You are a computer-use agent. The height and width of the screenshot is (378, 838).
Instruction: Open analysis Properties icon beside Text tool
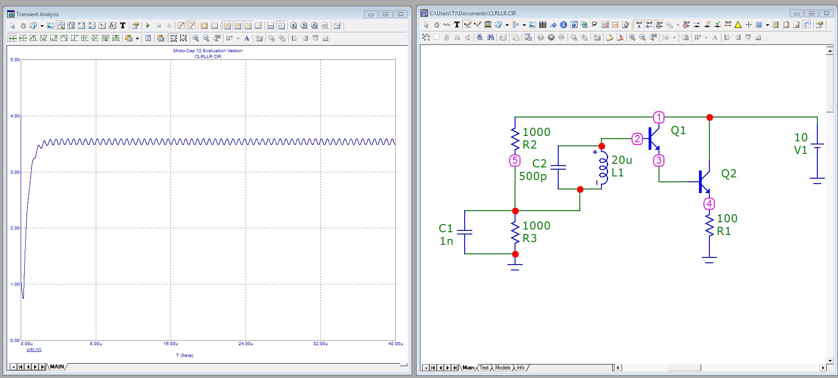pos(135,26)
